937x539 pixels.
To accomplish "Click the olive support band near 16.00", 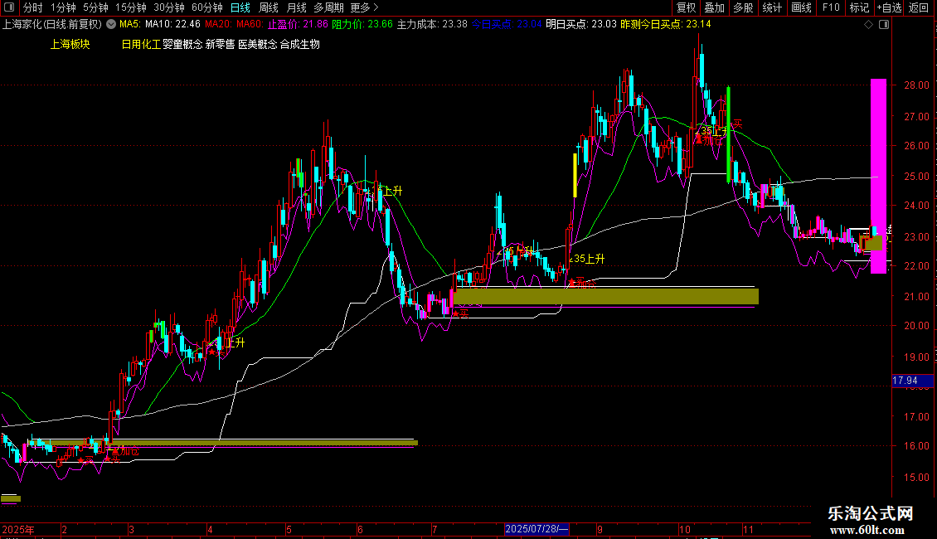I will [224, 443].
